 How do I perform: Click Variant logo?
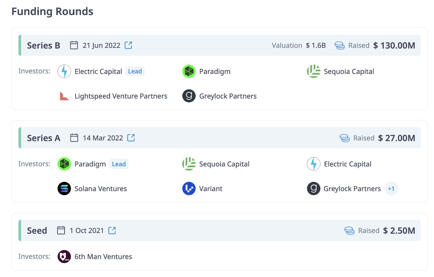click(189, 189)
